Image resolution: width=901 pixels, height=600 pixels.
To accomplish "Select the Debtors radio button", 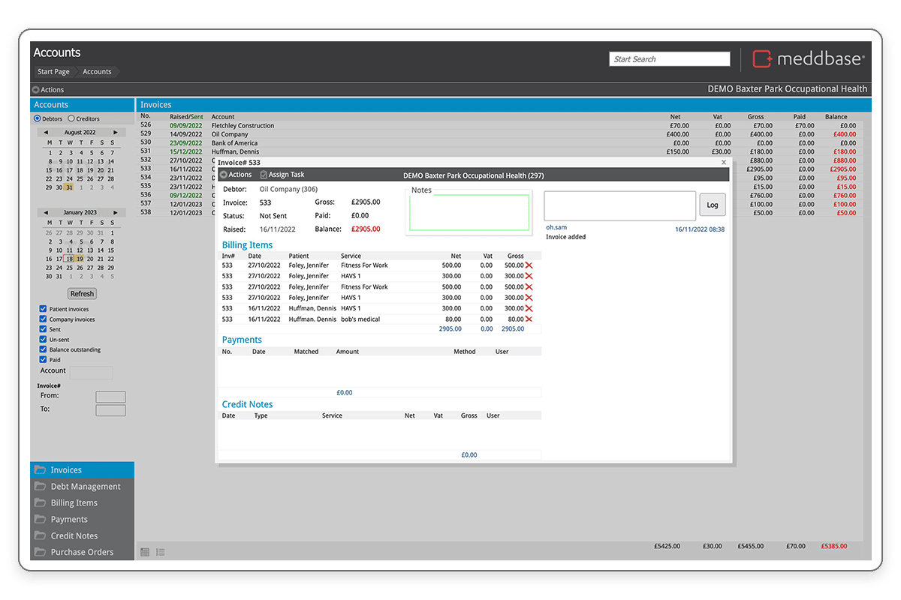I will point(38,118).
